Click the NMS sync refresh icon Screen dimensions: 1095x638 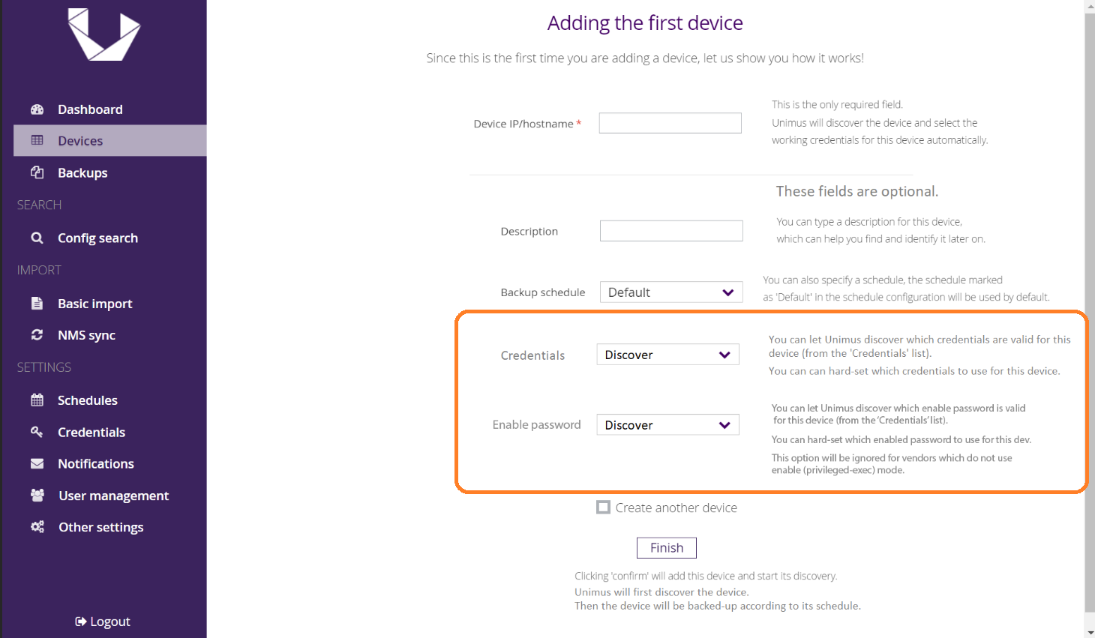[37, 334]
